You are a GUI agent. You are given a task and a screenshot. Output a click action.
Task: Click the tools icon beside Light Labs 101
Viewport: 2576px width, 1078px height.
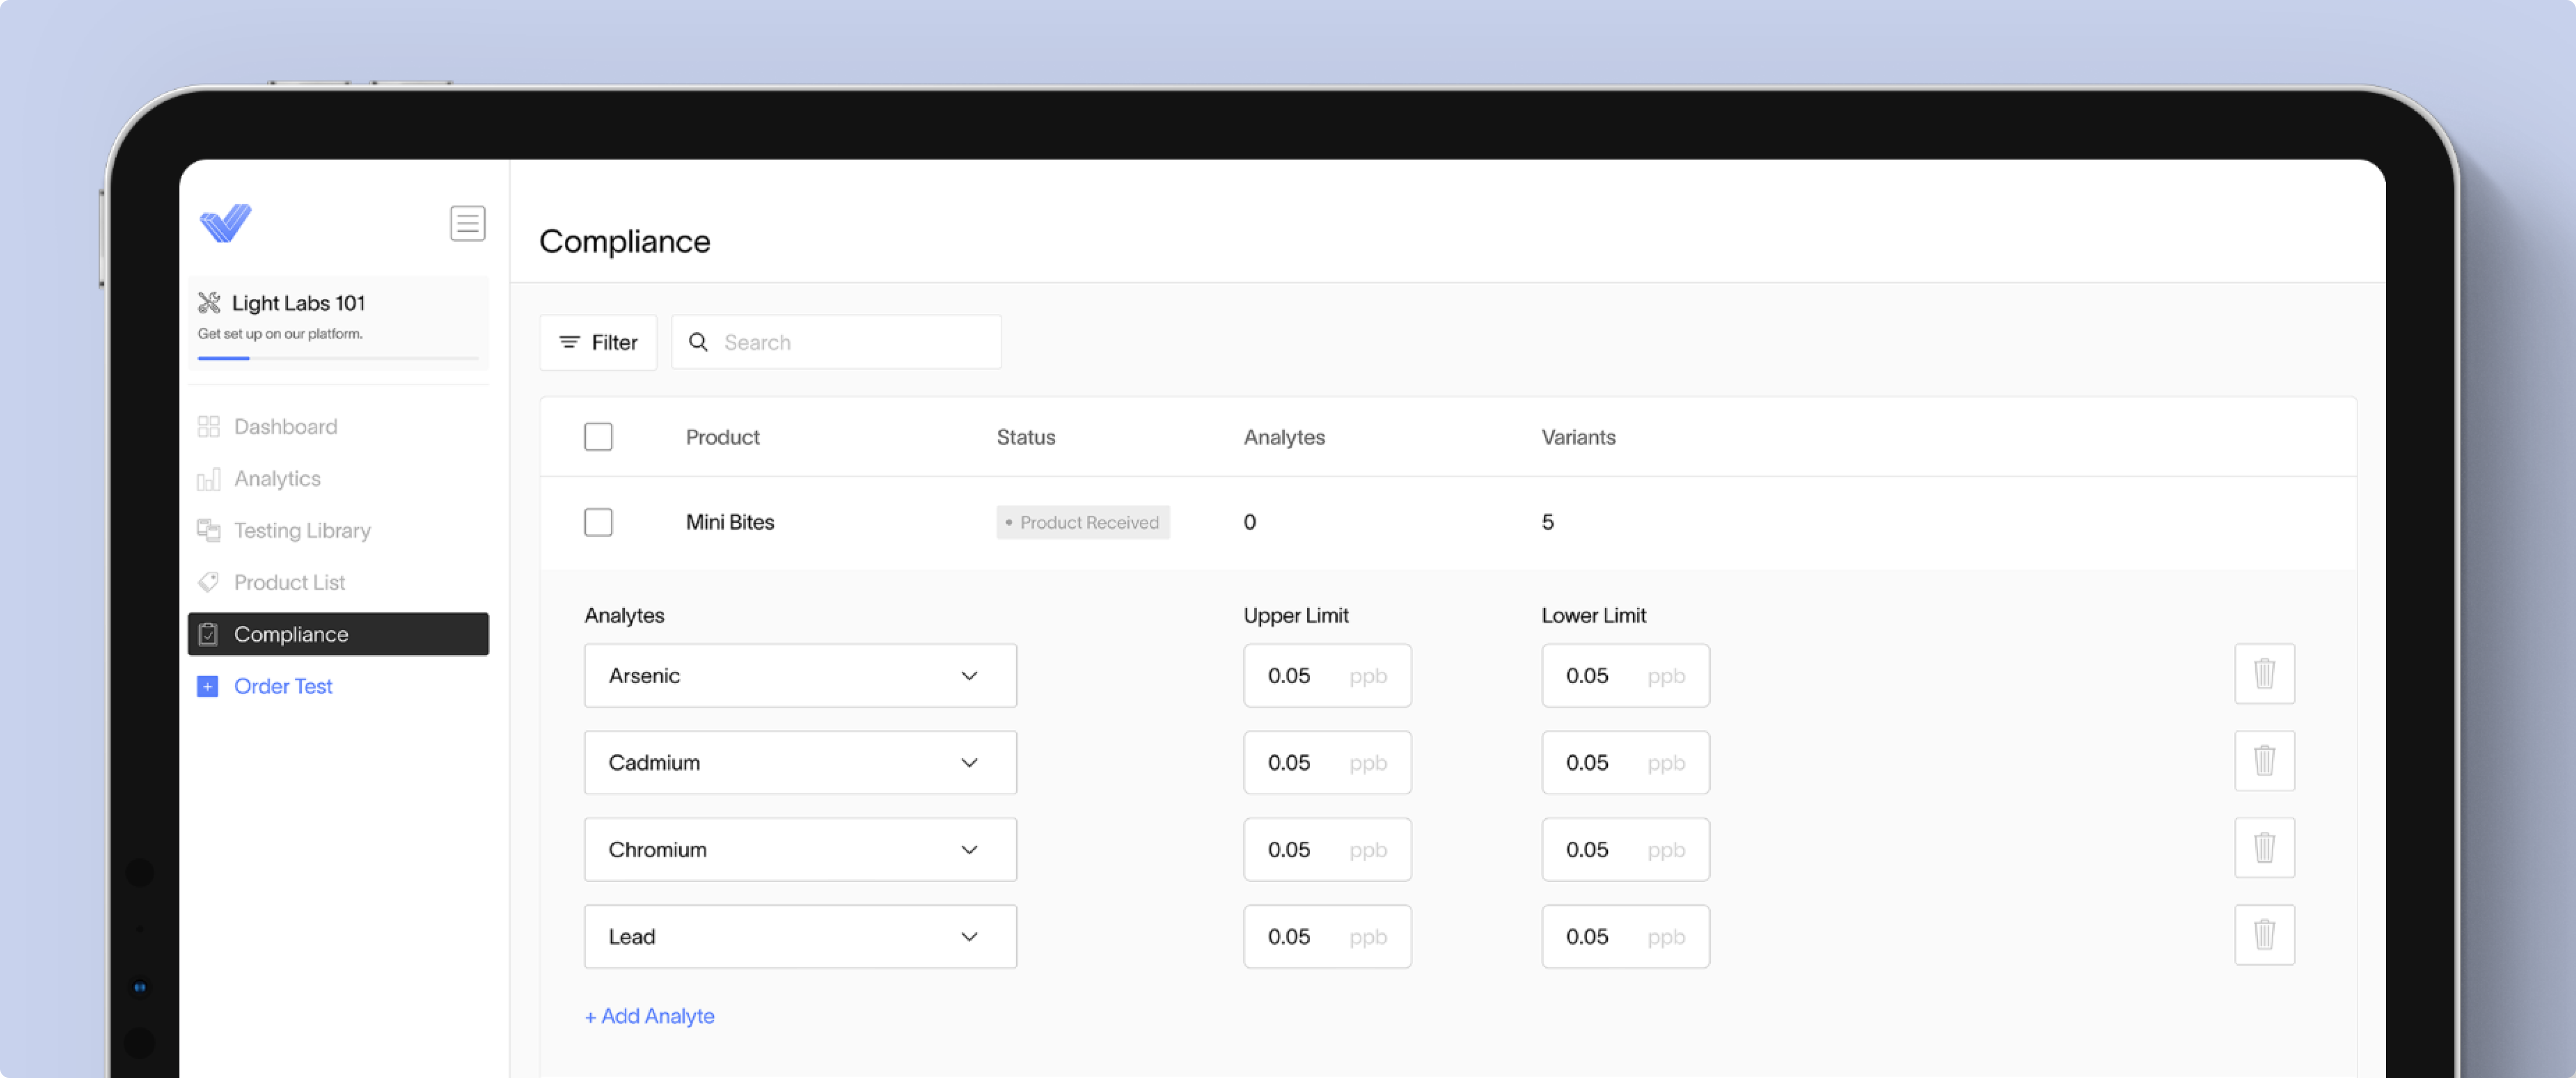point(209,303)
